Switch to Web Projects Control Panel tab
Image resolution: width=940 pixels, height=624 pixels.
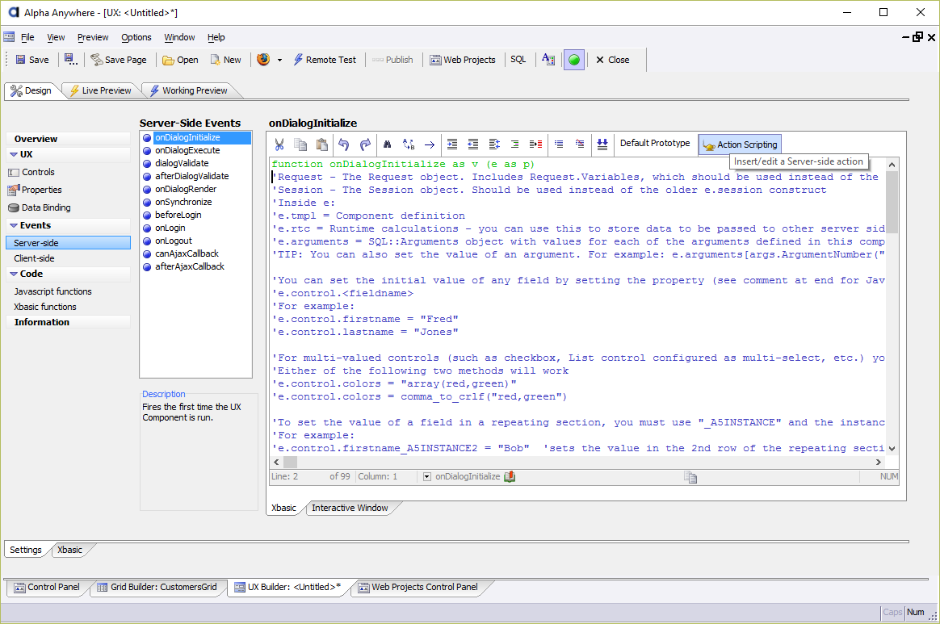(418, 587)
